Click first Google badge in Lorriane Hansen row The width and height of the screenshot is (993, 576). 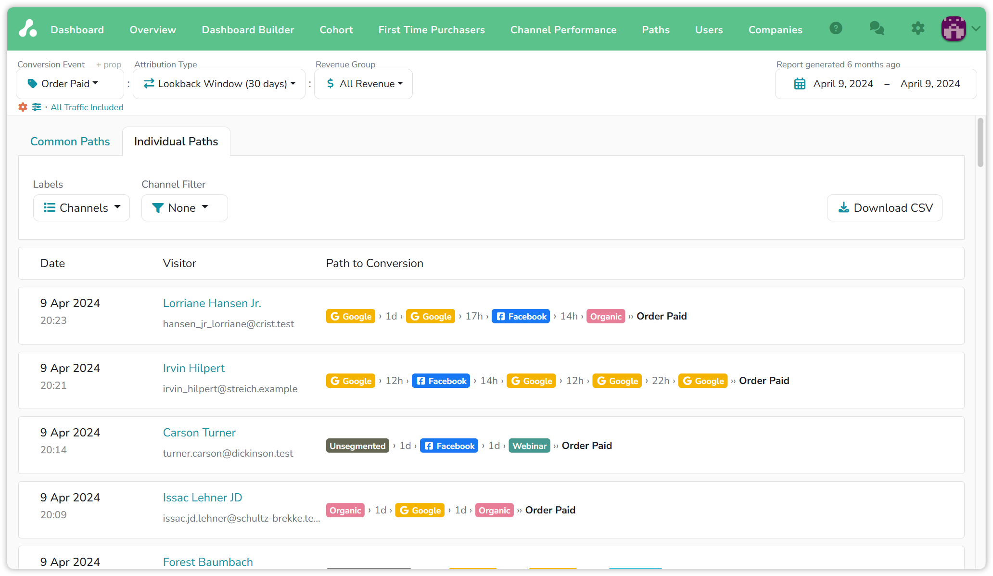[x=350, y=316]
